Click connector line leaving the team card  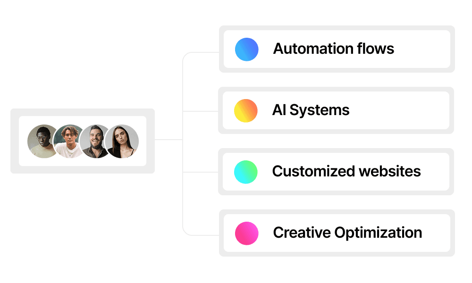point(169,140)
